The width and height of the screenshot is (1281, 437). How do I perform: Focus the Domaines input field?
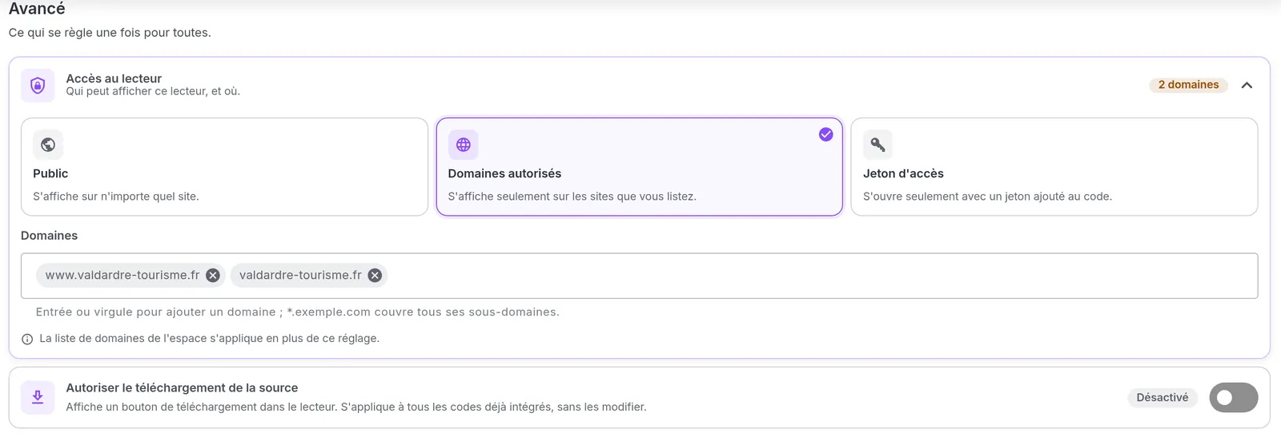pos(639,276)
